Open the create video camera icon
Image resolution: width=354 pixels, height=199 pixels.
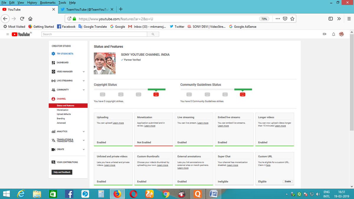tap(324, 34)
